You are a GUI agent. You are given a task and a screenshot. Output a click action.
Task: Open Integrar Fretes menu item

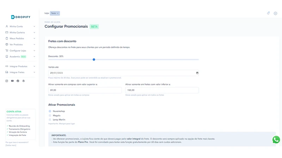(x=20, y=72)
